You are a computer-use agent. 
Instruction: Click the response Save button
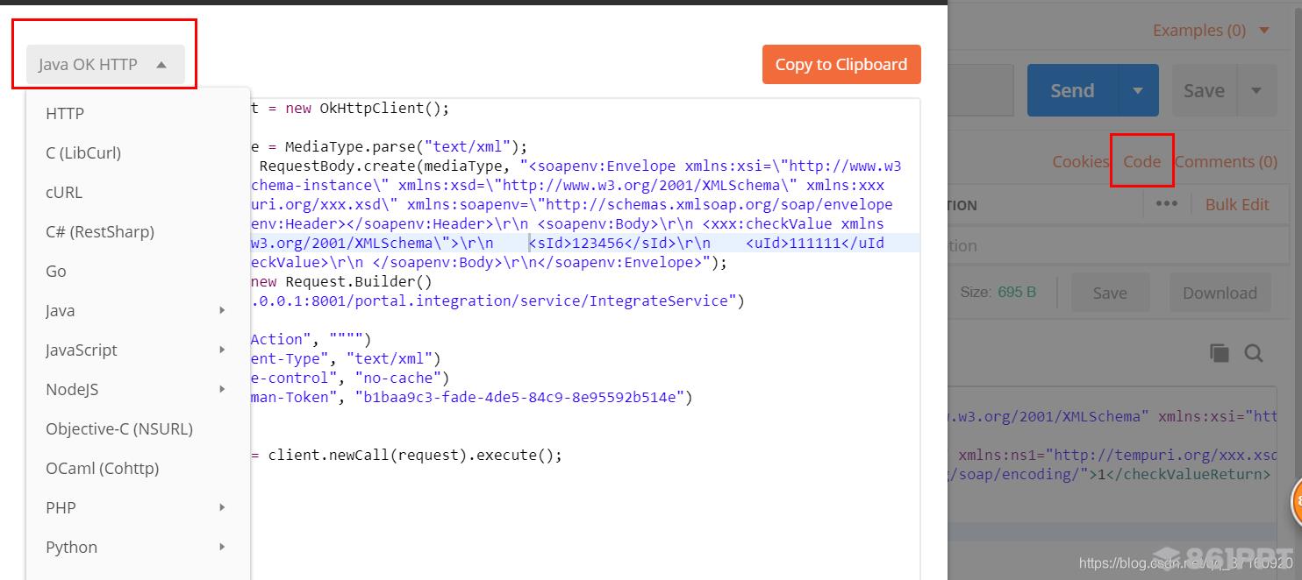tap(1110, 294)
